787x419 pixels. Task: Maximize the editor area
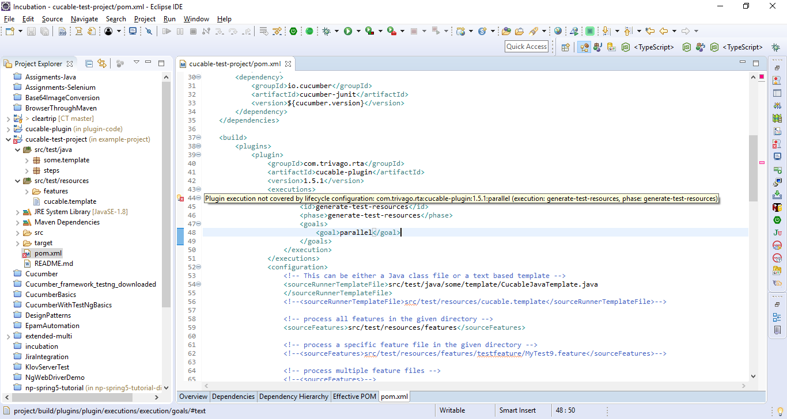point(756,63)
